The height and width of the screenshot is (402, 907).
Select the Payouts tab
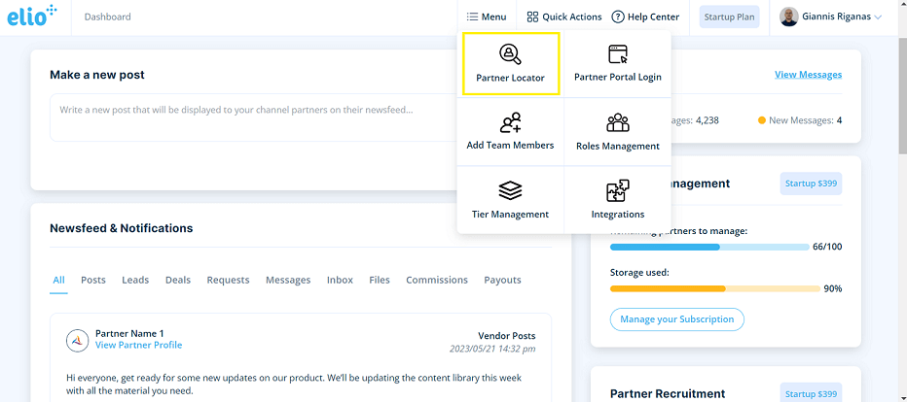[502, 280]
